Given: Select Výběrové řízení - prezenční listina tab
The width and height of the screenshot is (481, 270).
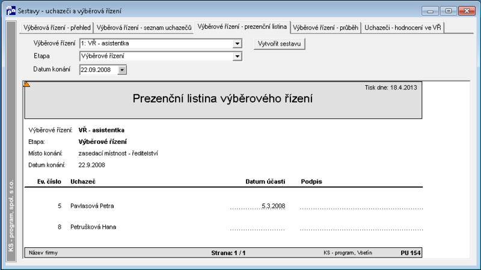Looking at the screenshot, I should [242, 26].
